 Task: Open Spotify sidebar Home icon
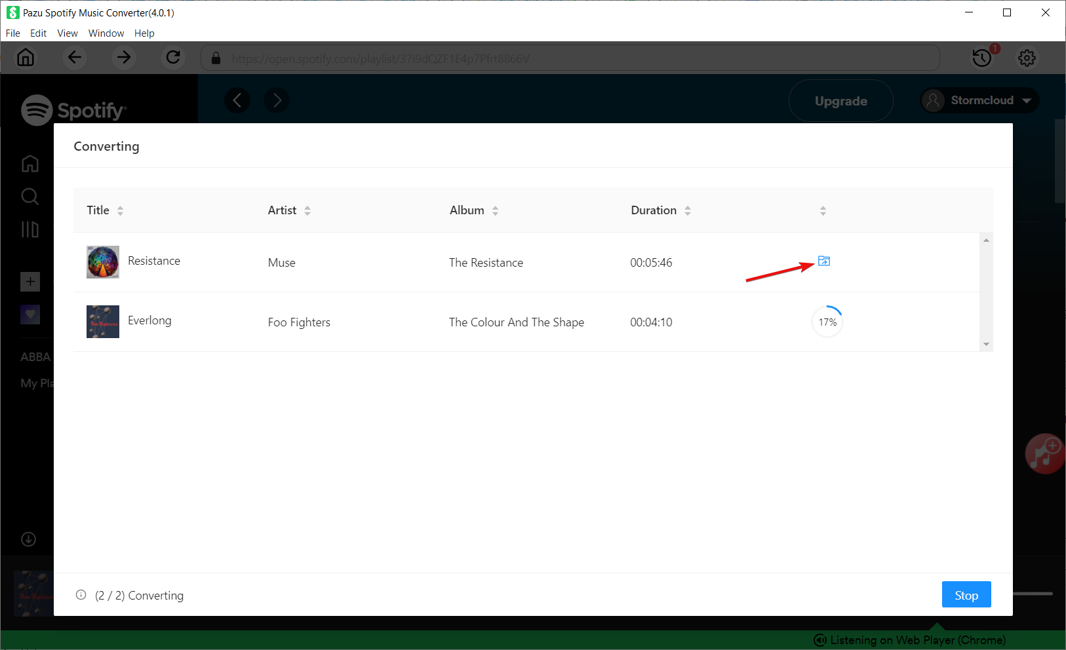(x=30, y=163)
